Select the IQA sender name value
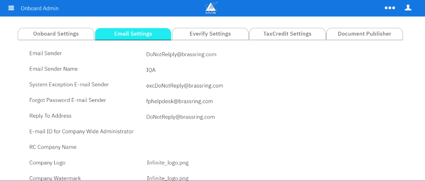This screenshot has width=425, height=181. 151,70
